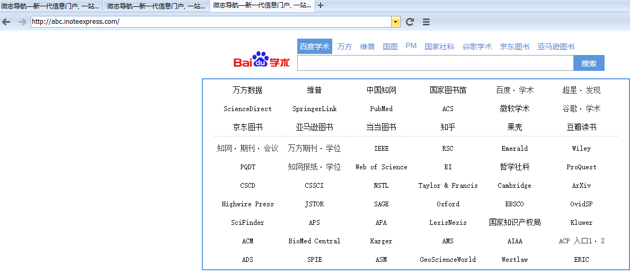This screenshot has width=630, height=274.
Task: Go to ScienceDirect
Action: click(247, 109)
